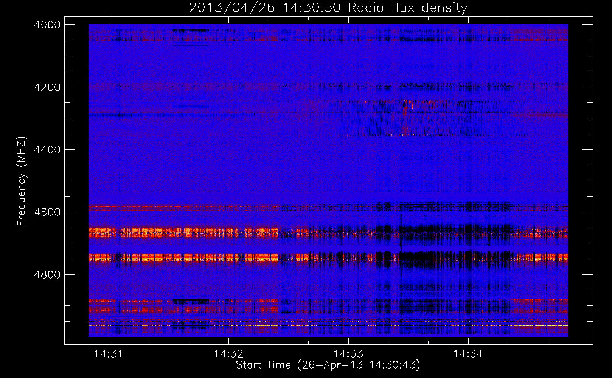Click the 4200 frequency tick label

pos(47,87)
